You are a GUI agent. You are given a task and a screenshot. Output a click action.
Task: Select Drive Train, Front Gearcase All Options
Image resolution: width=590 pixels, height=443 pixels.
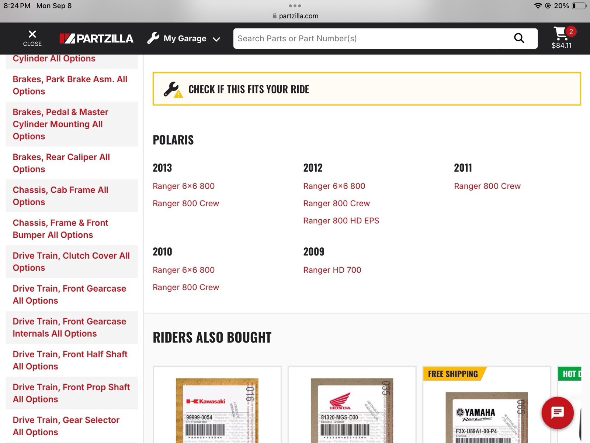(x=72, y=295)
